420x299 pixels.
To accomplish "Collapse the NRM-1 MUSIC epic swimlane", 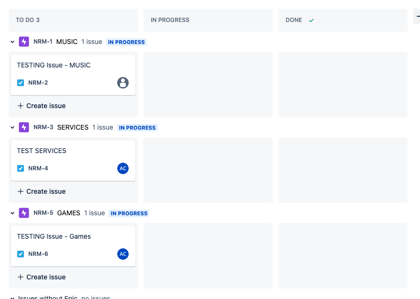I will (12, 42).
